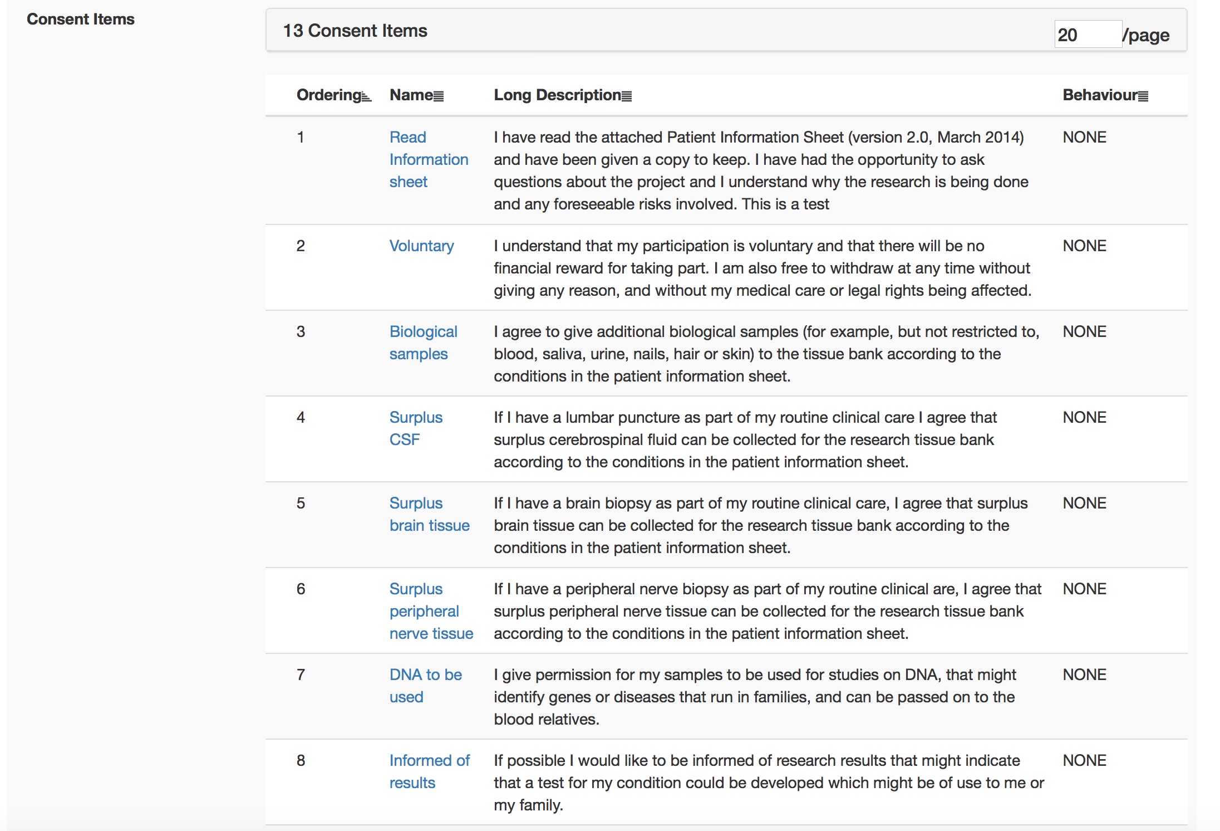Click the 13 Consent Items heading
Screen dimensions: 1220x831
coord(355,31)
